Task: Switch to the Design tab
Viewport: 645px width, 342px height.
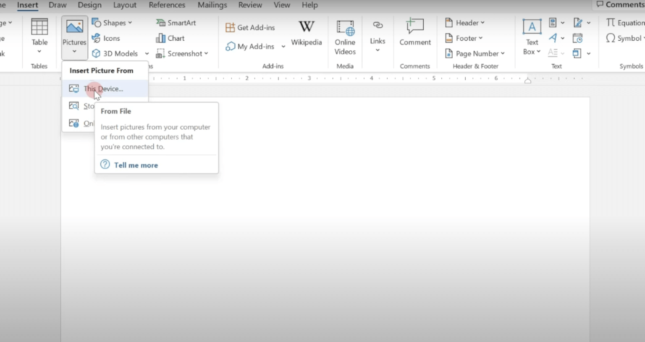Action: (89, 5)
